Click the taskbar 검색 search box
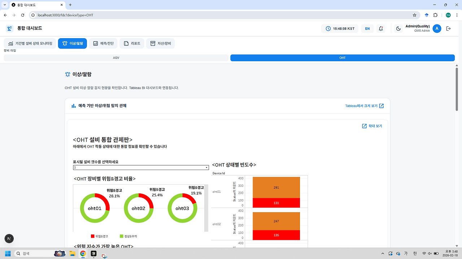Image resolution: width=462 pixels, height=259 pixels. [40, 254]
